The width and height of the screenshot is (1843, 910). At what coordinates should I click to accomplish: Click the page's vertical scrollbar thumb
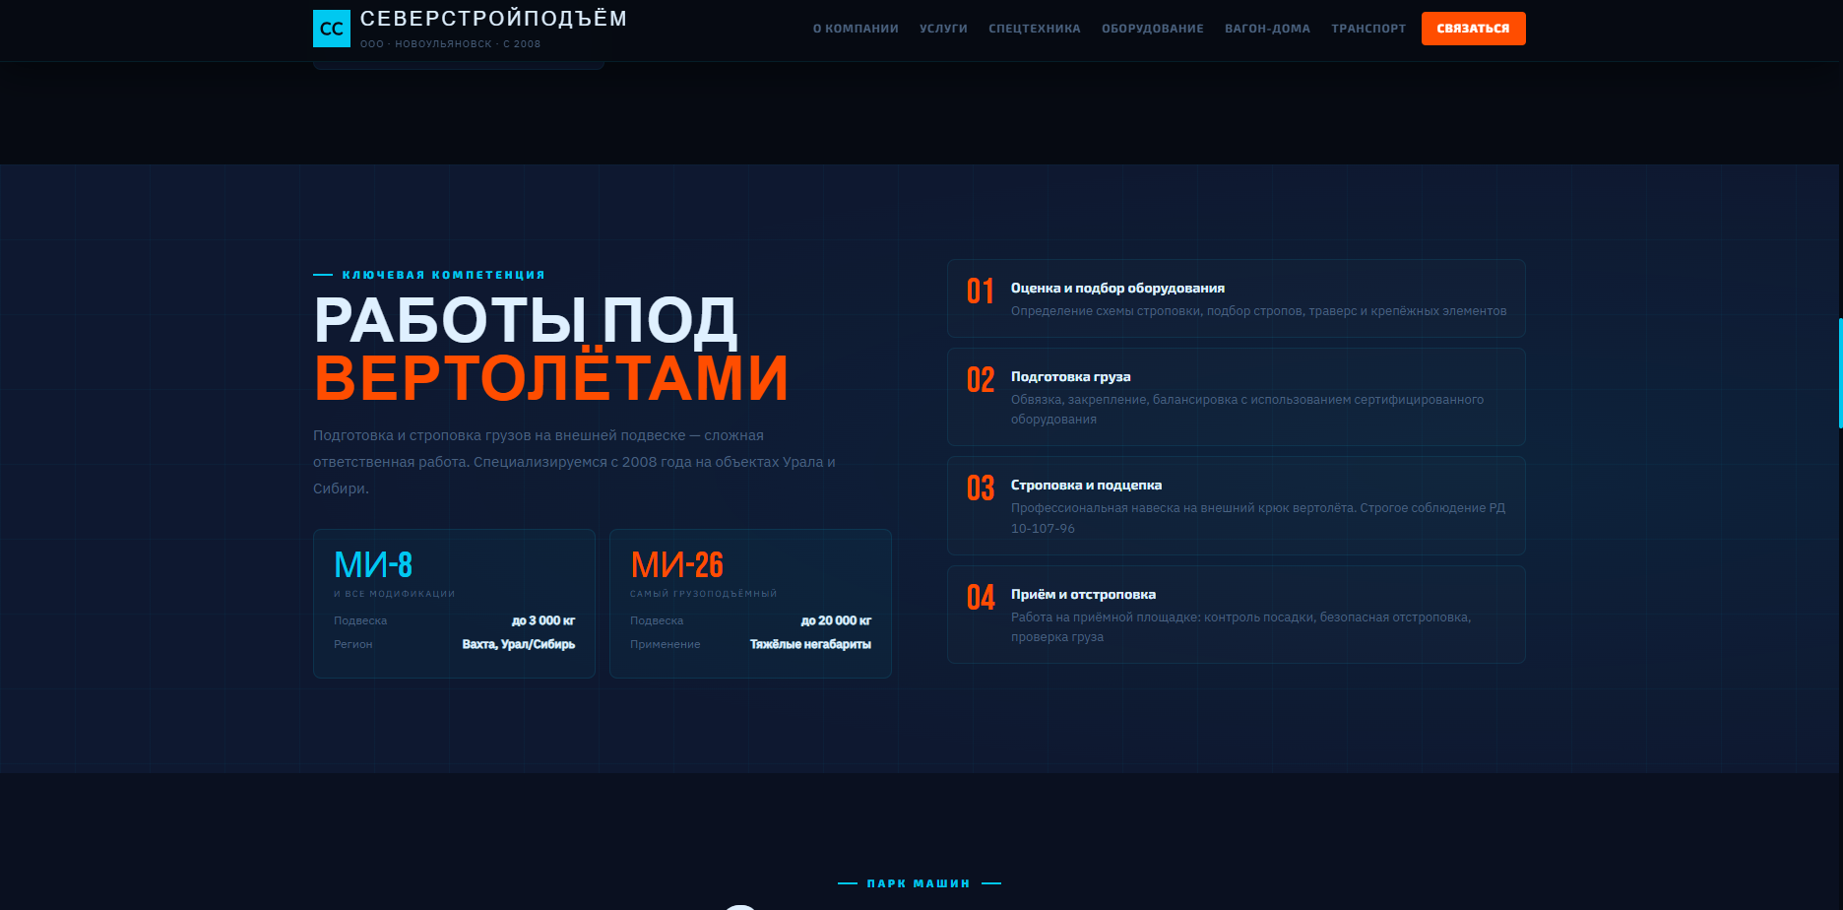click(x=1840, y=373)
